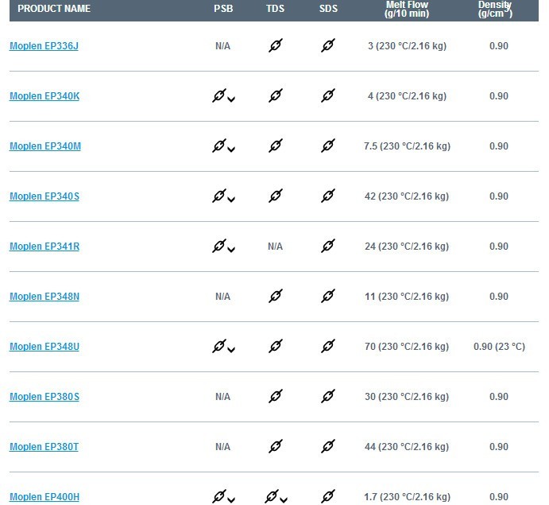The height and width of the screenshot is (505, 549).
Task: Open SDS link icon for Moplen EP341R
Action: click(328, 246)
